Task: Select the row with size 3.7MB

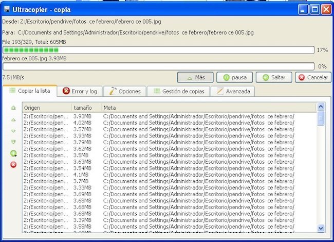Action: 170,181
